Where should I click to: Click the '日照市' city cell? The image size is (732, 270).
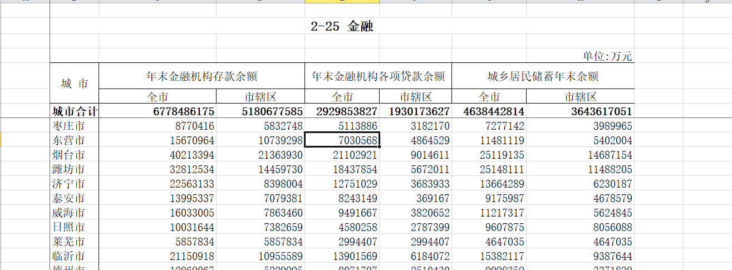pos(75,227)
